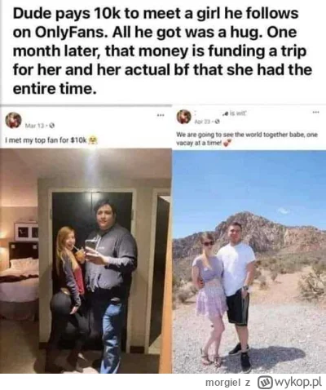
Task: Open the desert couple vacation photo
Action: (249, 262)
